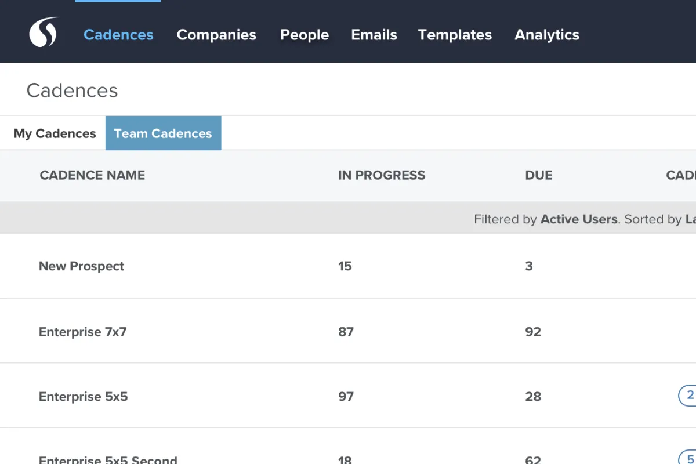This screenshot has width=696, height=464.
Task: Click the Due count 92 for Enterprise 7x7
Action: point(533,332)
